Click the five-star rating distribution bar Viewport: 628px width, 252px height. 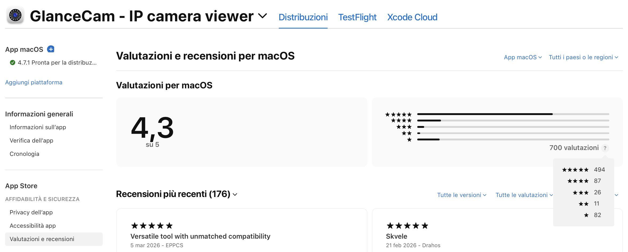click(x=513, y=114)
